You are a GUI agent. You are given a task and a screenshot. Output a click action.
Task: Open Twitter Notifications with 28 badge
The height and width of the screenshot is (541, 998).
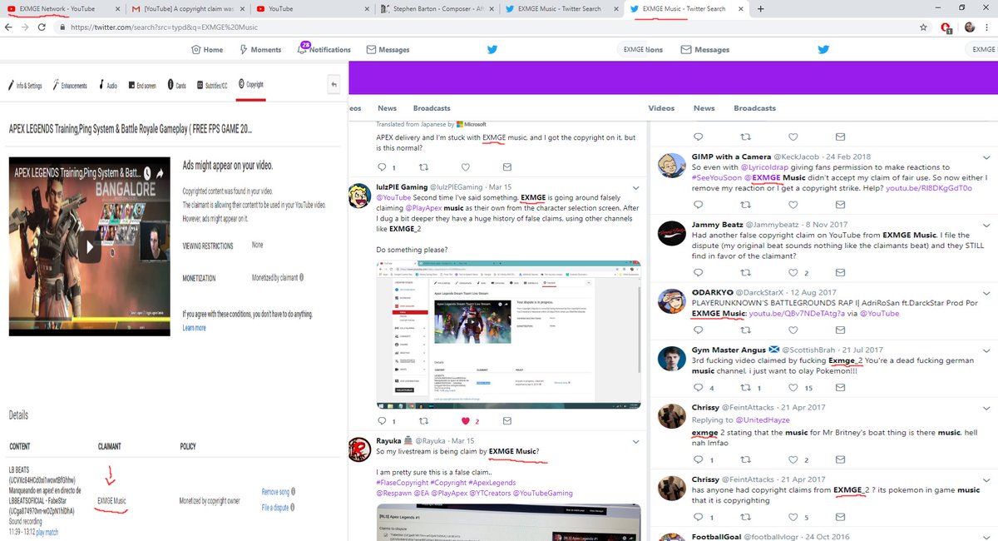(x=324, y=49)
